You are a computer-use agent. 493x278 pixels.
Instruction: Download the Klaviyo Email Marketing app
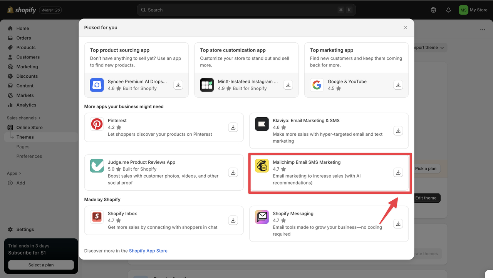click(398, 130)
